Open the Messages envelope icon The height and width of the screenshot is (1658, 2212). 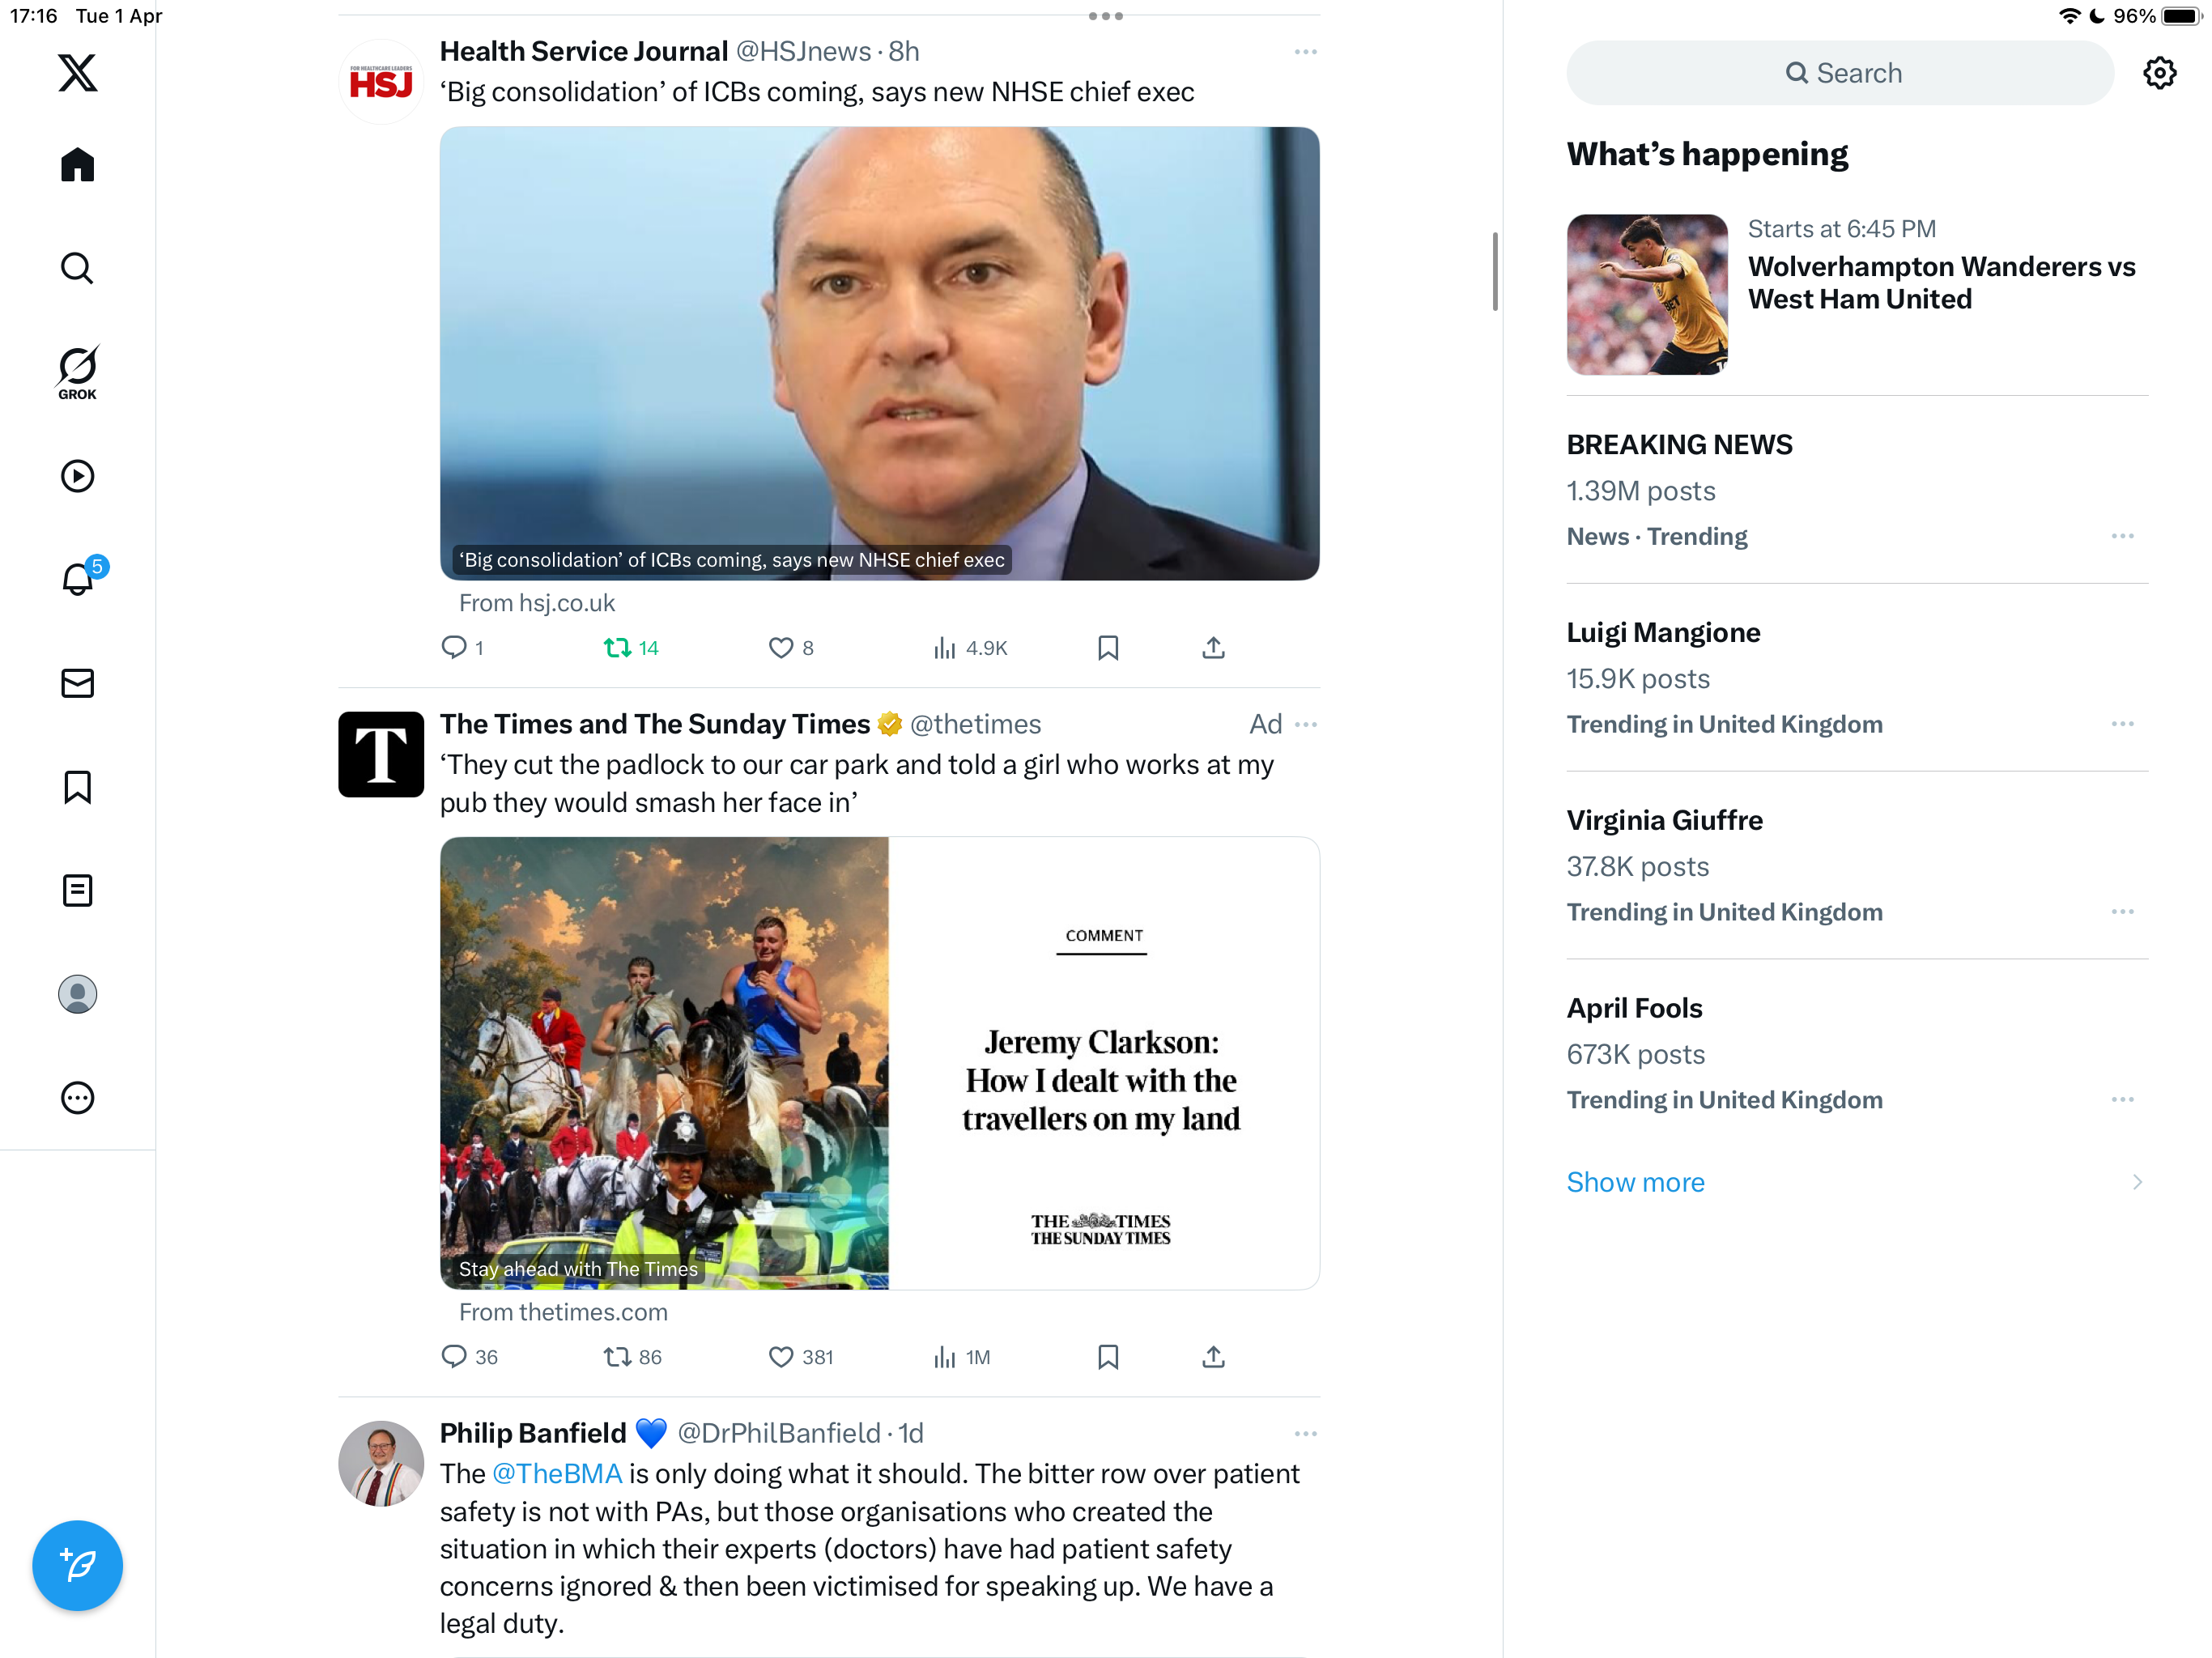(77, 683)
